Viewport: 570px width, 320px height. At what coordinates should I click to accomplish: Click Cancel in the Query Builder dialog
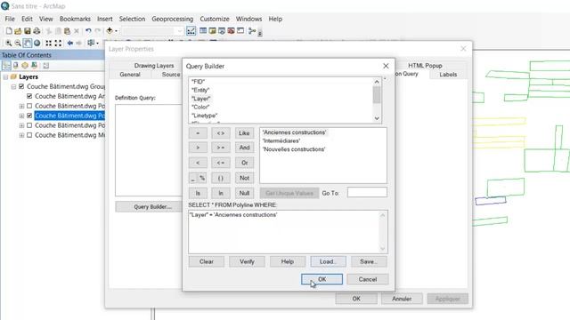coord(368,279)
